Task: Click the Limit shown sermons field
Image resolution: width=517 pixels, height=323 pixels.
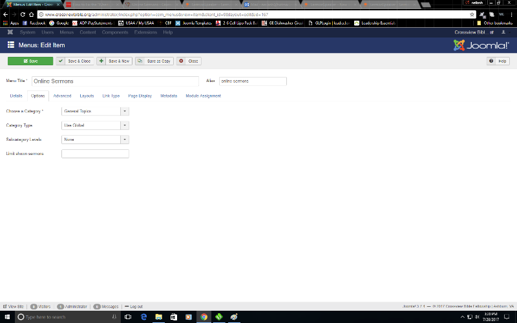Action: [x=95, y=154]
